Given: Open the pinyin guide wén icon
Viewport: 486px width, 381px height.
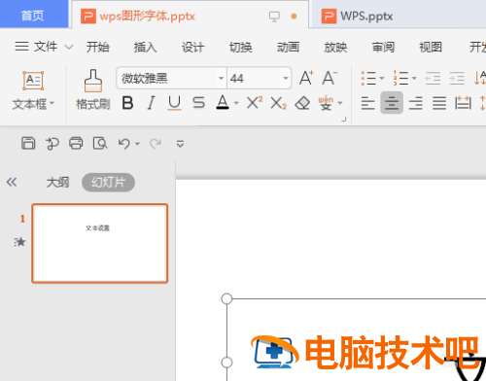Looking at the screenshot, I should 326,103.
